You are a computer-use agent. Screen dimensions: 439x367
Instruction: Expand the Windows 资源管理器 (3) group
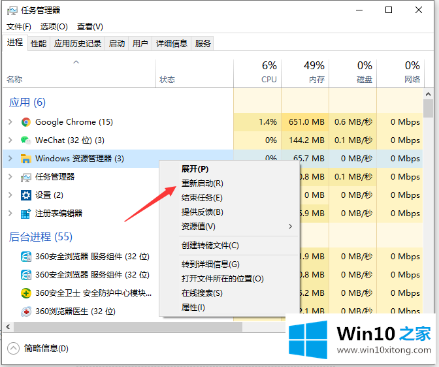[10, 159]
